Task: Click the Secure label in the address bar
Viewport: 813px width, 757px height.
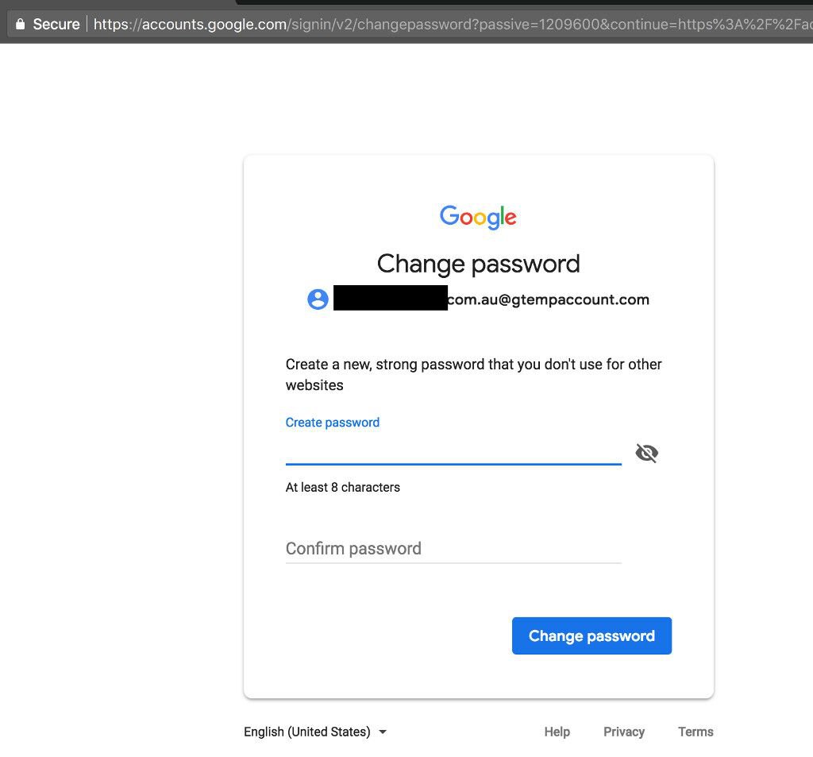Action: pyautogui.click(x=56, y=25)
